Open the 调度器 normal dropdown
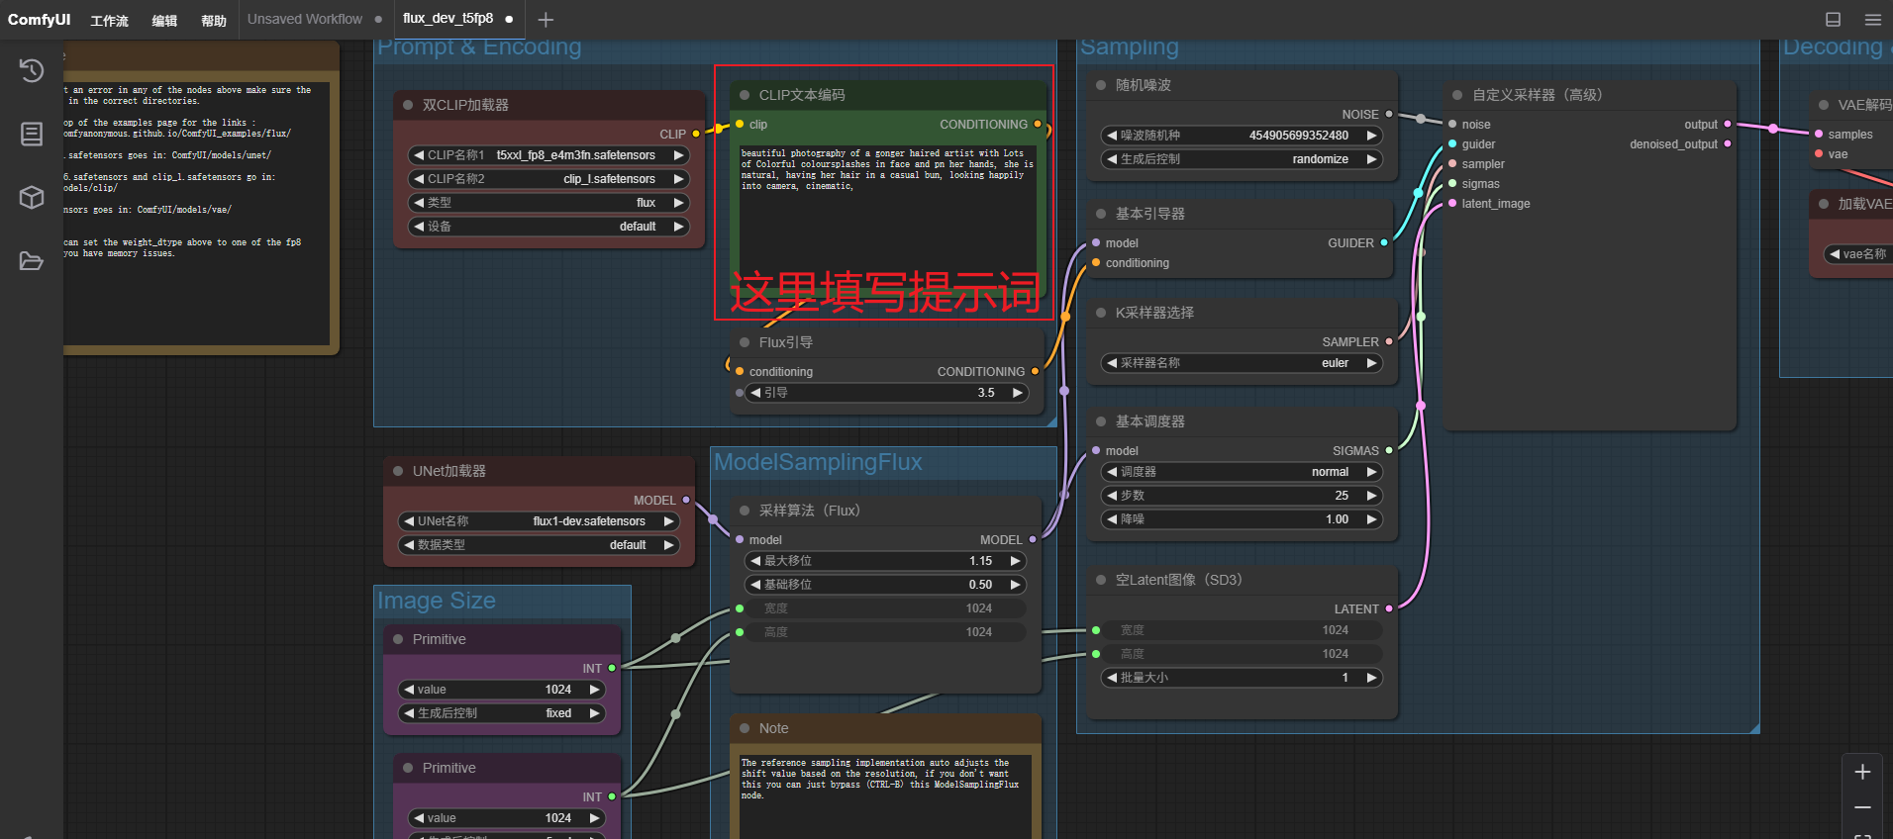The width and height of the screenshot is (1893, 839). (x=1242, y=472)
